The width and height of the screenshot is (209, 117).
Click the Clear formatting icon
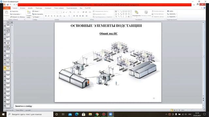coord(70,12)
